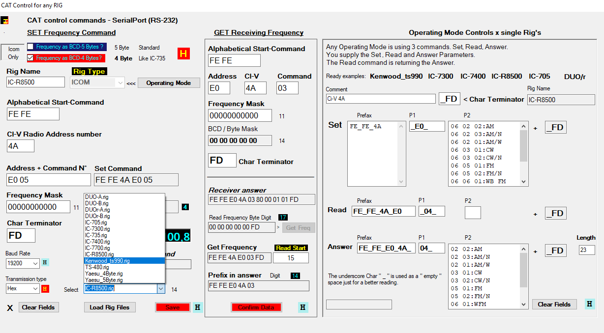
Task: Click the Load Rig Files button
Action: [x=110, y=307]
